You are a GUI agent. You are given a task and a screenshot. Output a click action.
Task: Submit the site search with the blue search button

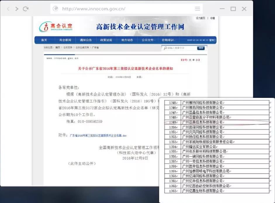[201, 48]
